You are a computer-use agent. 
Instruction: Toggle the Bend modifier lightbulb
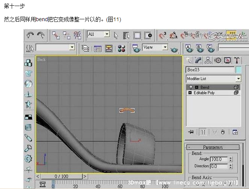click(x=191, y=87)
